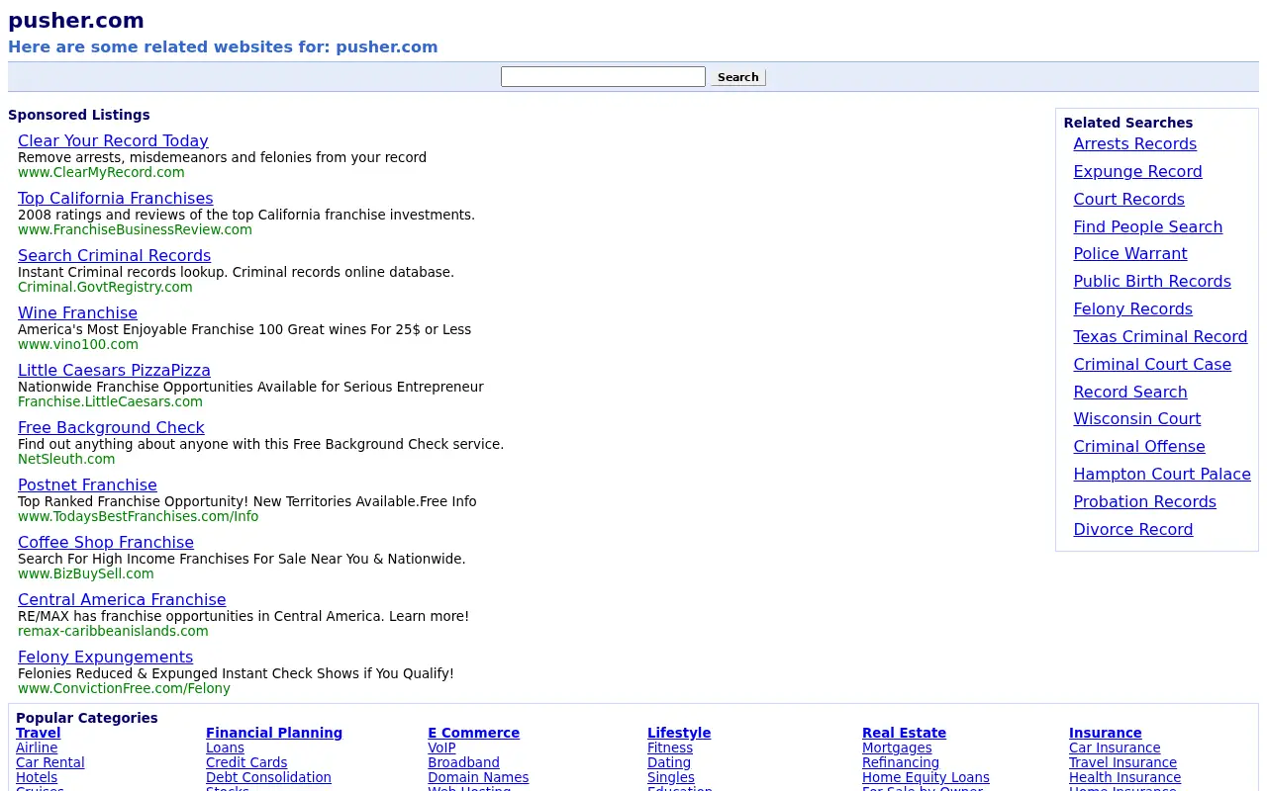
Task: Open the Real Estate category heading
Action: click(904, 733)
